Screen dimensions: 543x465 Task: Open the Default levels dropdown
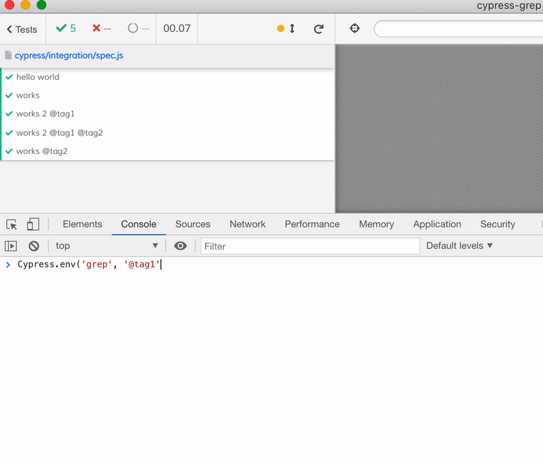pos(459,246)
